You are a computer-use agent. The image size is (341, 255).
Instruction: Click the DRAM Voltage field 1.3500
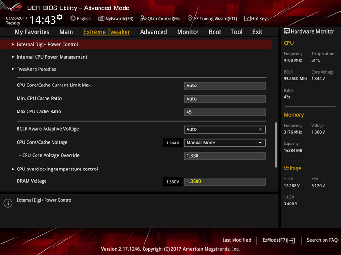[x=224, y=181]
